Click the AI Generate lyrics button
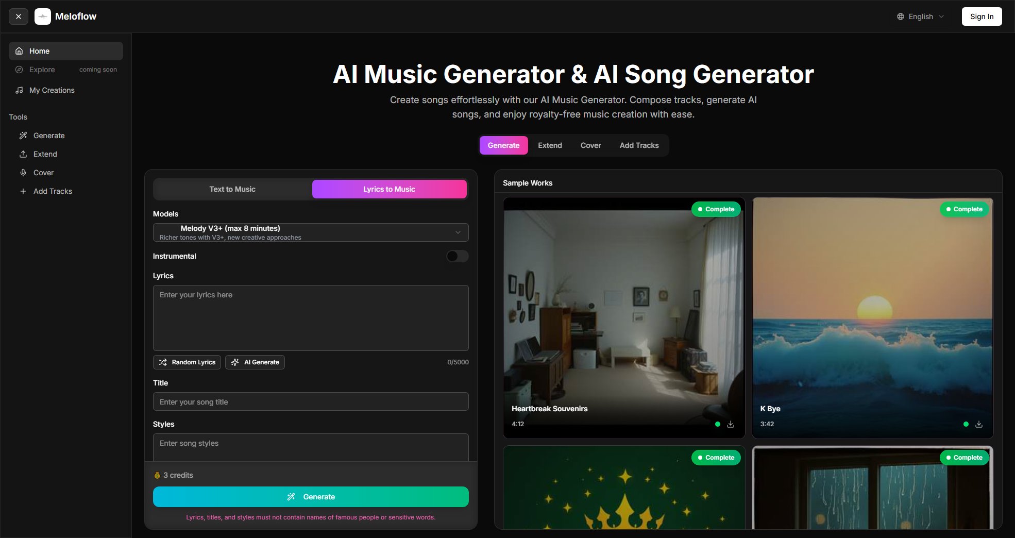Screen dimensions: 1015x538 (255, 362)
